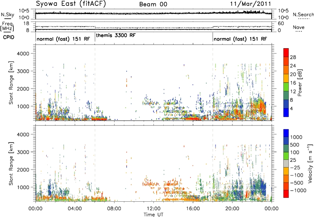
Task: Click the '60' tick on the Nave axis
Action: click(x=281, y=24)
